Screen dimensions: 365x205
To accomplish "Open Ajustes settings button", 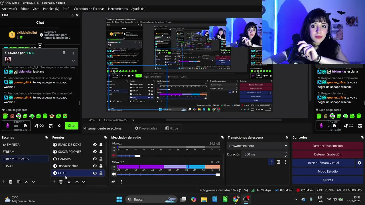I will tap(328, 180).
